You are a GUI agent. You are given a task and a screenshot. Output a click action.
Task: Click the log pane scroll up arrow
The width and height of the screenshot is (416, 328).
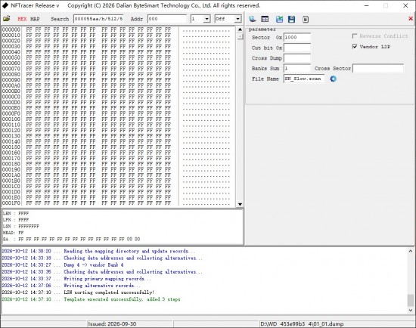click(411, 251)
